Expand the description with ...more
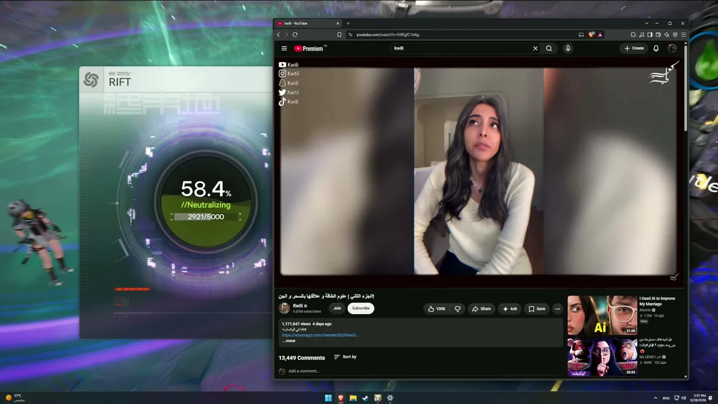The width and height of the screenshot is (718, 404). 288,341
